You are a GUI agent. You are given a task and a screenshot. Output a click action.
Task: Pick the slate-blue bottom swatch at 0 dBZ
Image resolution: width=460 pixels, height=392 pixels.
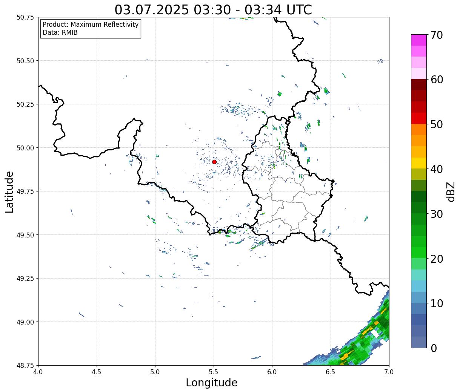pos(419,342)
